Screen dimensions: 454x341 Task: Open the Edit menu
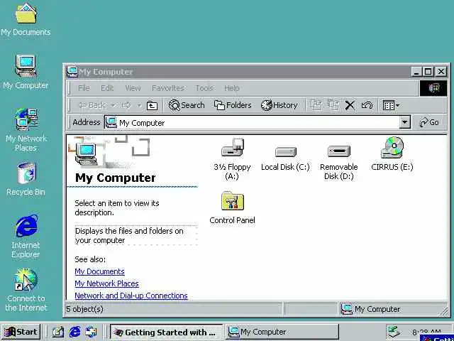point(107,88)
